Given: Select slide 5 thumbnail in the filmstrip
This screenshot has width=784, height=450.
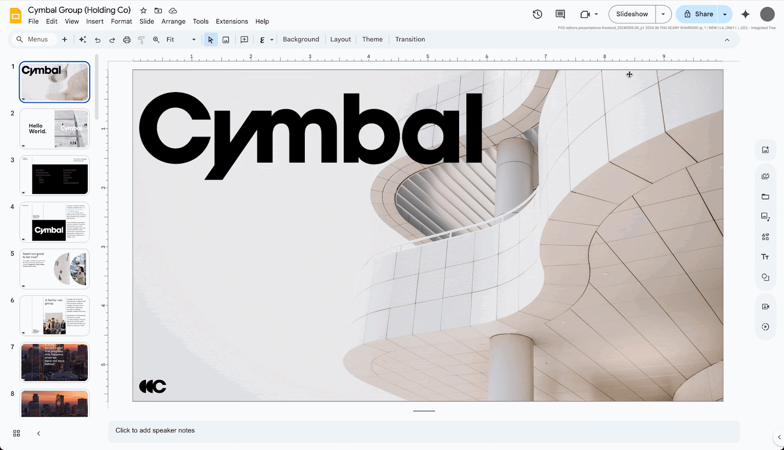Looking at the screenshot, I should 54,269.
